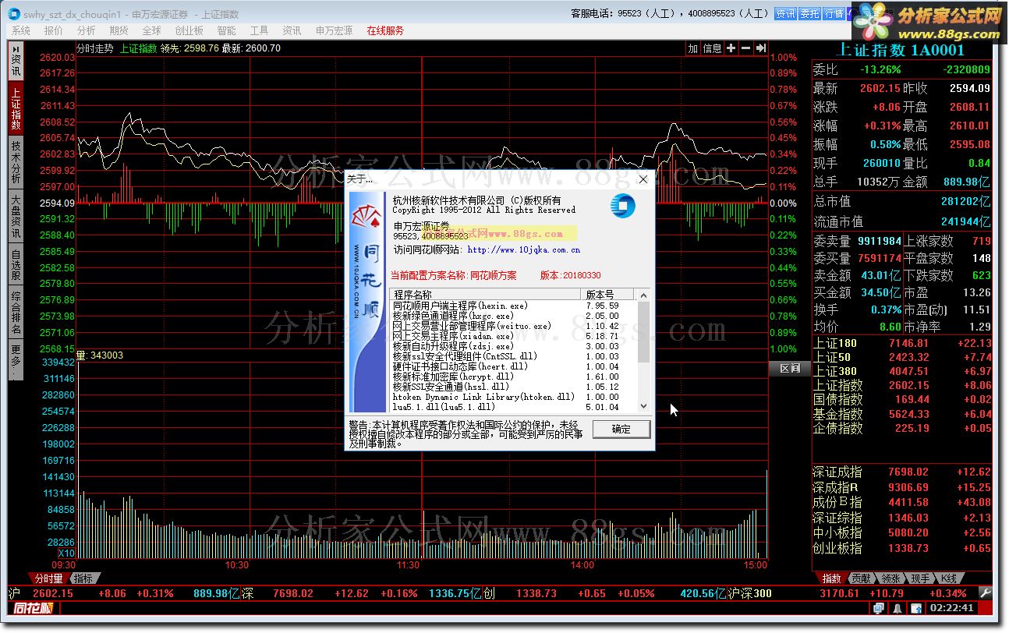Viewport: 1009px width, 633px height.
Task: Click the 国债指数 row in the index list
Action: [x=902, y=399]
